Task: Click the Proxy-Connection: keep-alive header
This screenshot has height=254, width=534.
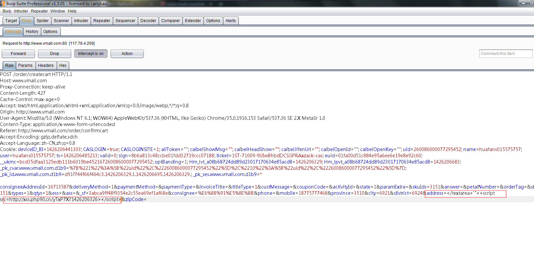Action: [x=33, y=87]
